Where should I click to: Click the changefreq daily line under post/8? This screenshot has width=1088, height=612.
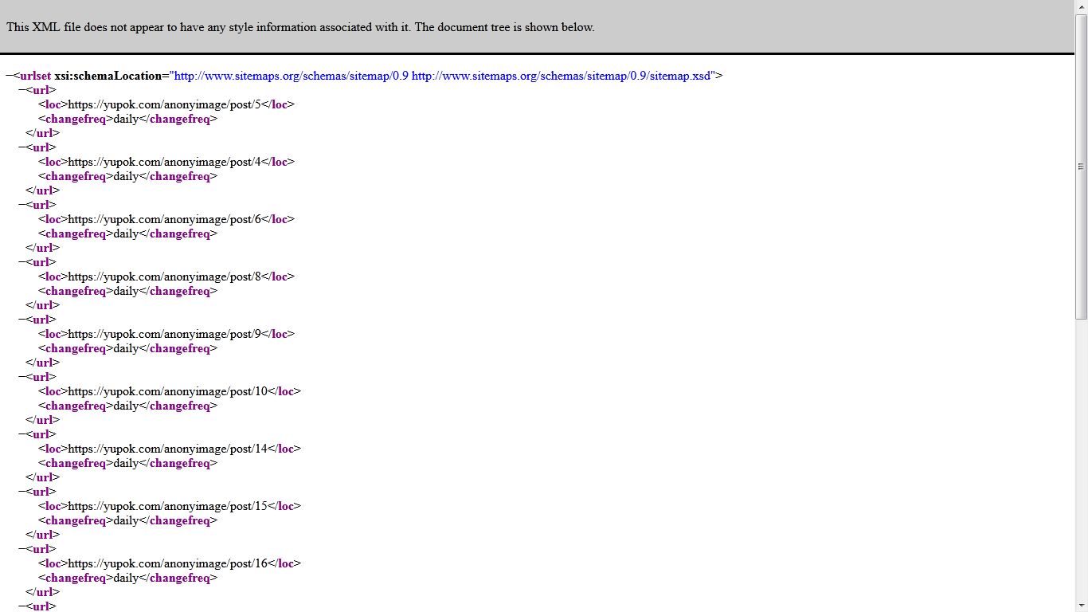pyautogui.click(x=127, y=291)
